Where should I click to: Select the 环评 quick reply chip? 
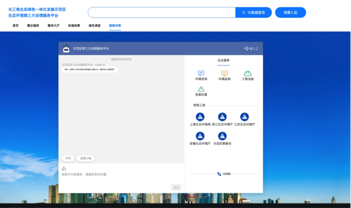(68, 158)
